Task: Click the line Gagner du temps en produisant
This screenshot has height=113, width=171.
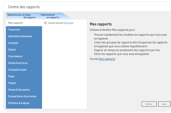Action: pyautogui.click(x=127, y=50)
